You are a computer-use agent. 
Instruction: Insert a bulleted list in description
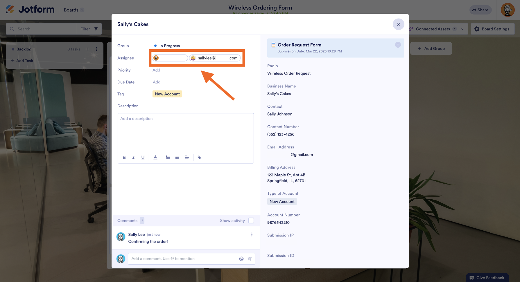point(177,158)
